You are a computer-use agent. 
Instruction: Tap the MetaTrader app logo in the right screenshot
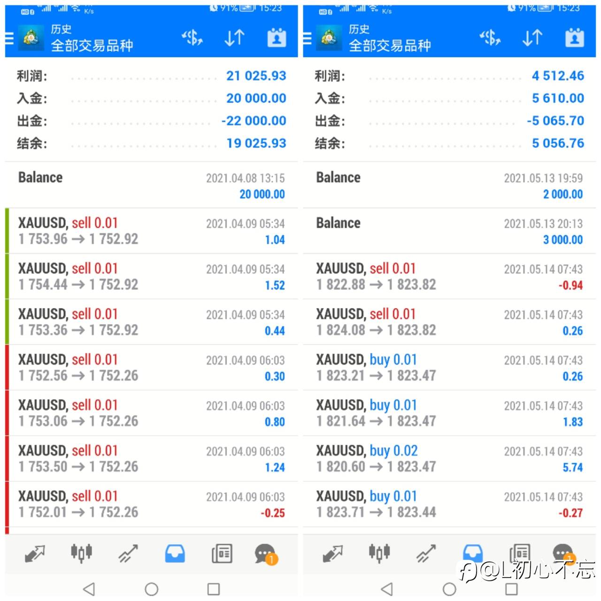click(329, 38)
